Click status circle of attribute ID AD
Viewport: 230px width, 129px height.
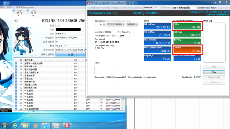16,103
